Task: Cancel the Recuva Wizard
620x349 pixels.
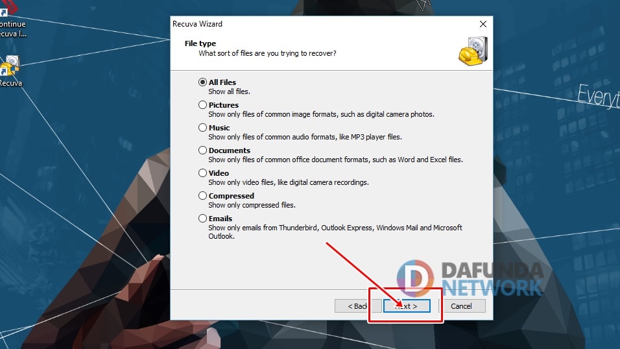Action: coord(461,306)
